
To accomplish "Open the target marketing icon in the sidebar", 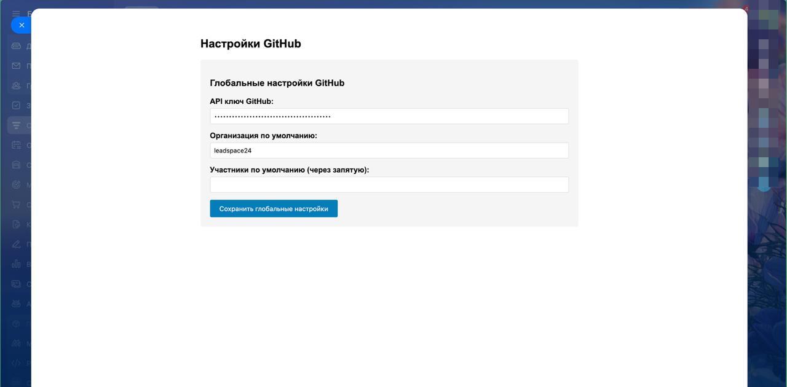I will [x=16, y=185].
